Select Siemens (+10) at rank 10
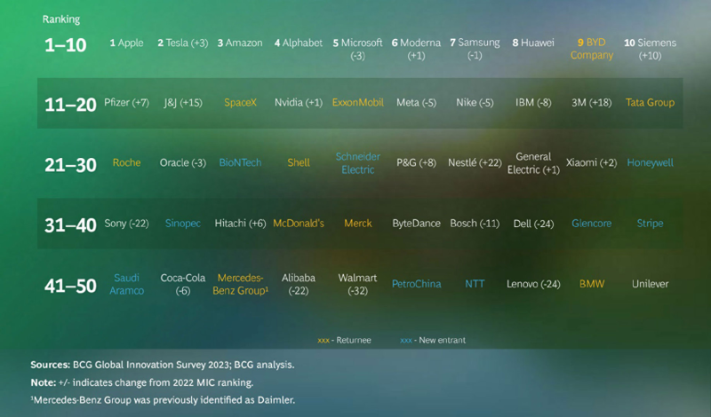 650,49
